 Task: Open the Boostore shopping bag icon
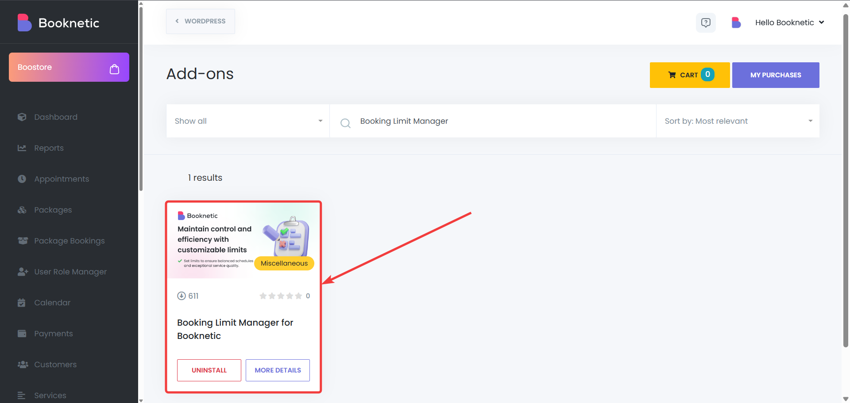click(x=114, y=69)
